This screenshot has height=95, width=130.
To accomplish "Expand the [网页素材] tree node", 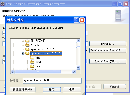I will click(x=23, y=41).
